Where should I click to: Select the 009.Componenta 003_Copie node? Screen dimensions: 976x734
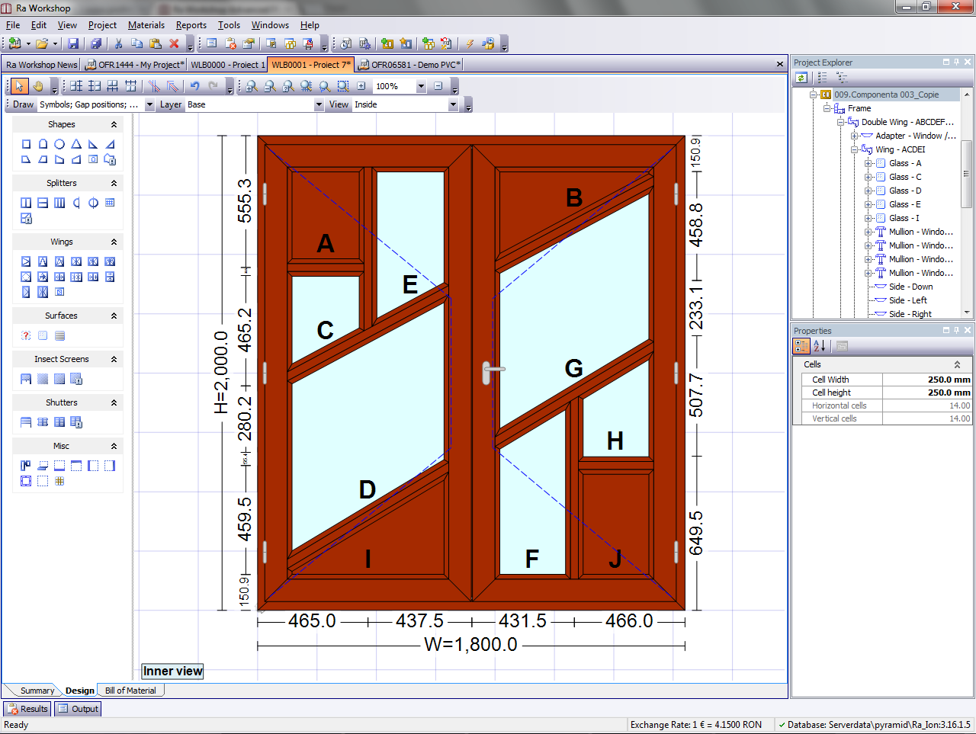point(886,95)
